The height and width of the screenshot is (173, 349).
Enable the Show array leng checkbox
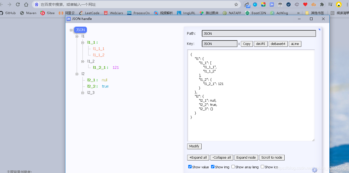coord(233,167)
